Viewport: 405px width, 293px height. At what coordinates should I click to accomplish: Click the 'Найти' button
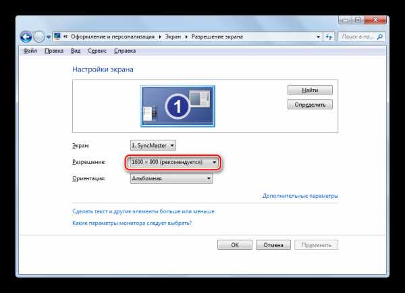[310, 90]
